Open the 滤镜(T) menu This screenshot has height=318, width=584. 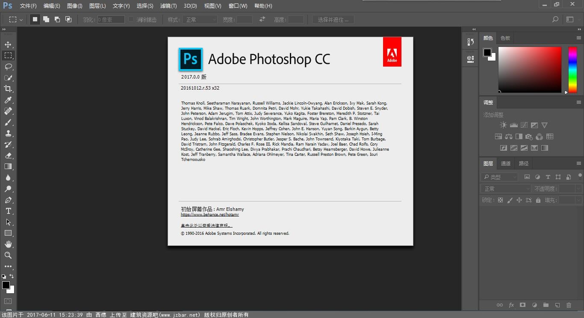click(168, 6)
